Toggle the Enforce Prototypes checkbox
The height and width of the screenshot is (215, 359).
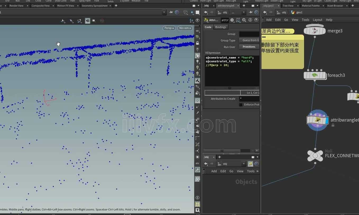click(x=241, y=105)
